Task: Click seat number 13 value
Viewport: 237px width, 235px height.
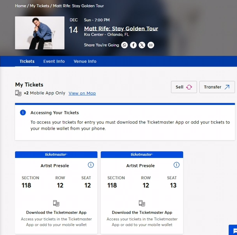Action: pos(173,185)
